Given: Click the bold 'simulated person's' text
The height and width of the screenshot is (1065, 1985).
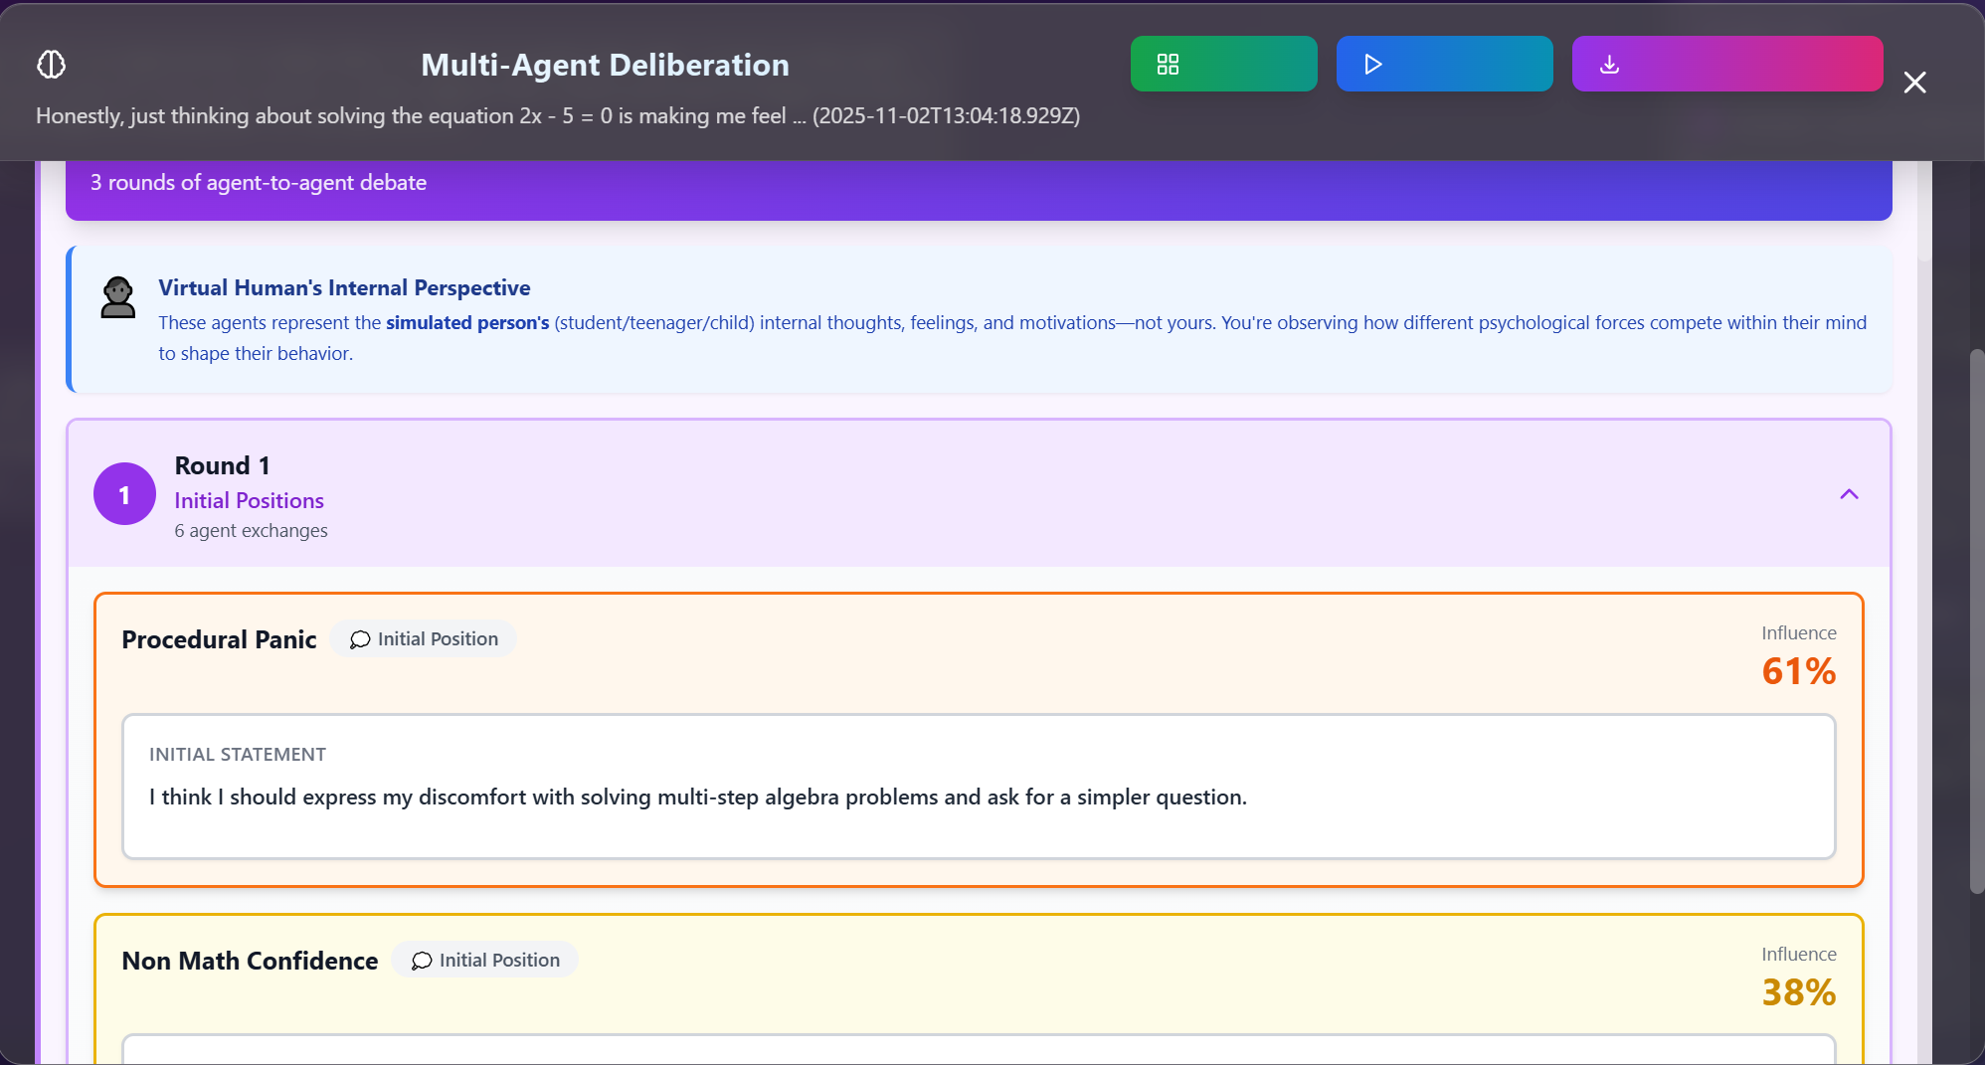Looking at the screenshot, I should (x=467, y=322).
